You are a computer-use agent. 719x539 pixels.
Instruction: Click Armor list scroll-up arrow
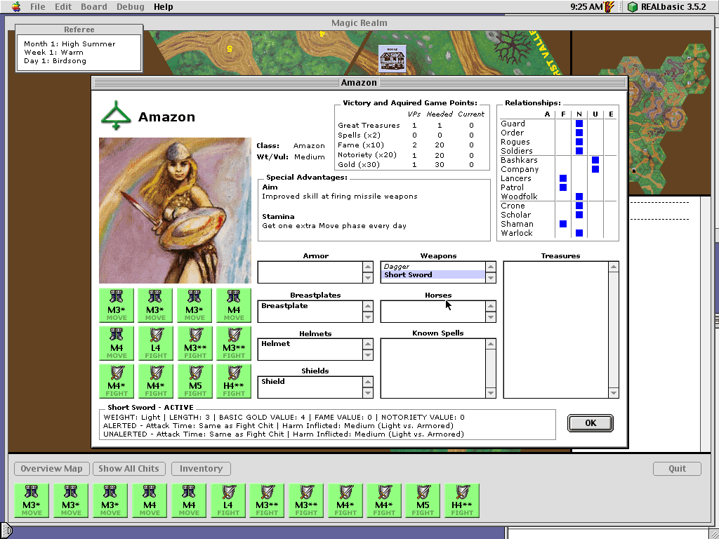368,267
